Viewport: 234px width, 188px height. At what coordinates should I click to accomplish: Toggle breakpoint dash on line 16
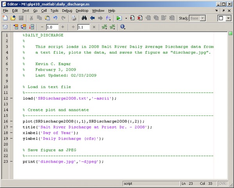pyautogui.click(x=11, y=121)
